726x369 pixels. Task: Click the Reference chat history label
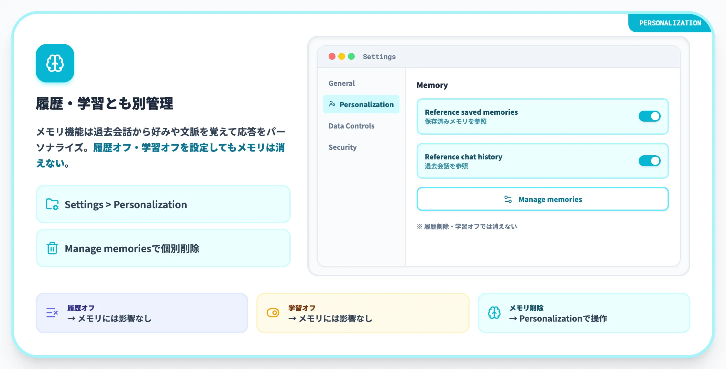463,157
